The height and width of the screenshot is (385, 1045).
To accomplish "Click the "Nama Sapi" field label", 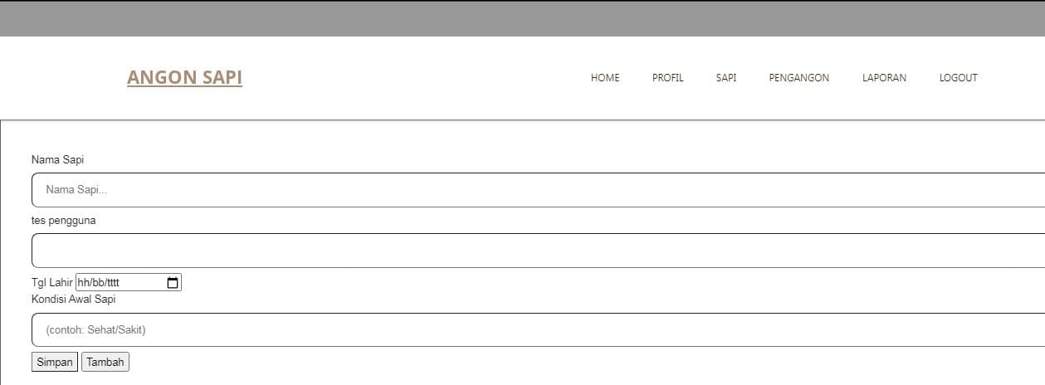I will click(57, 159).
